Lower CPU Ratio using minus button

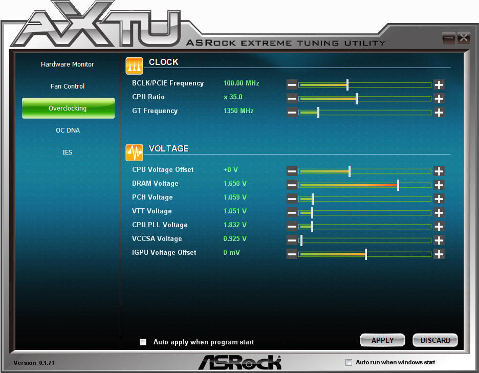292,98
